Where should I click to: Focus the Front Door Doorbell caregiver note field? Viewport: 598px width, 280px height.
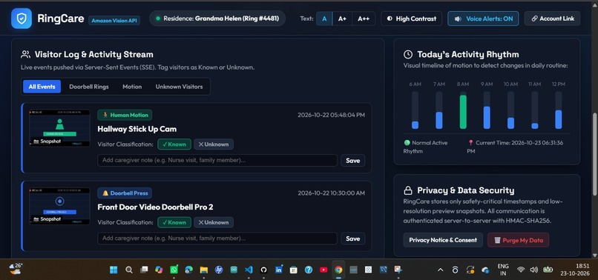pyautogui.click(x=217, y=239)
